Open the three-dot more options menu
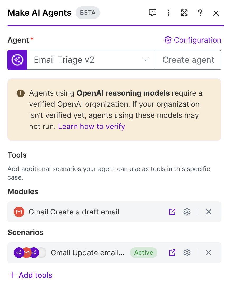This screenshot has height=286, width=225. [168, 13]
